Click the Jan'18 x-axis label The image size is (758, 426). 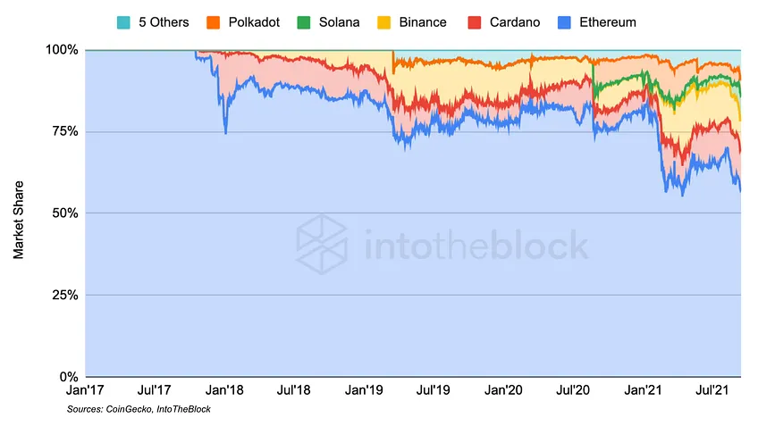224,389
